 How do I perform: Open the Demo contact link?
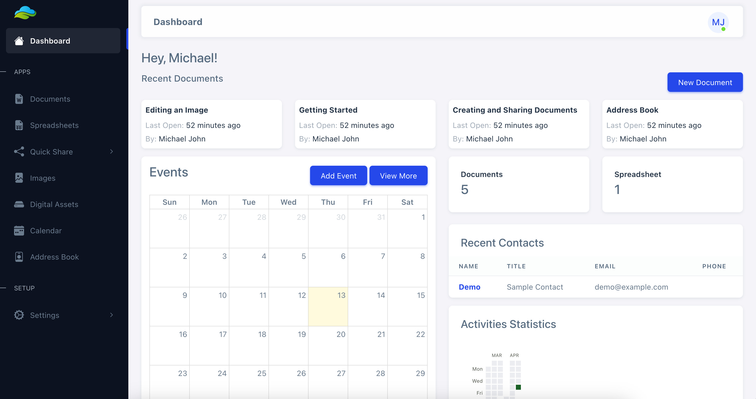[469, 287]
